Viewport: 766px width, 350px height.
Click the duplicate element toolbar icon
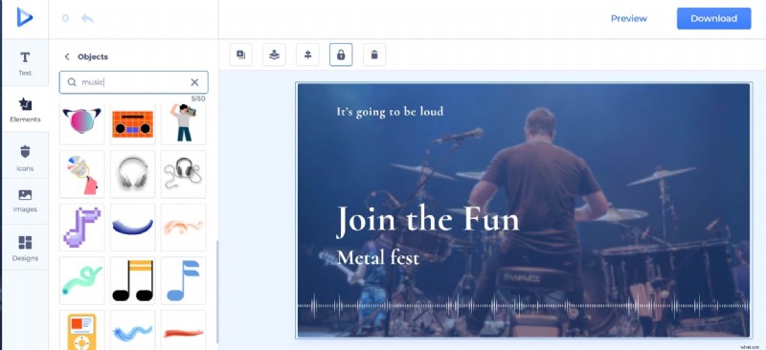click(x=241, y=55)
